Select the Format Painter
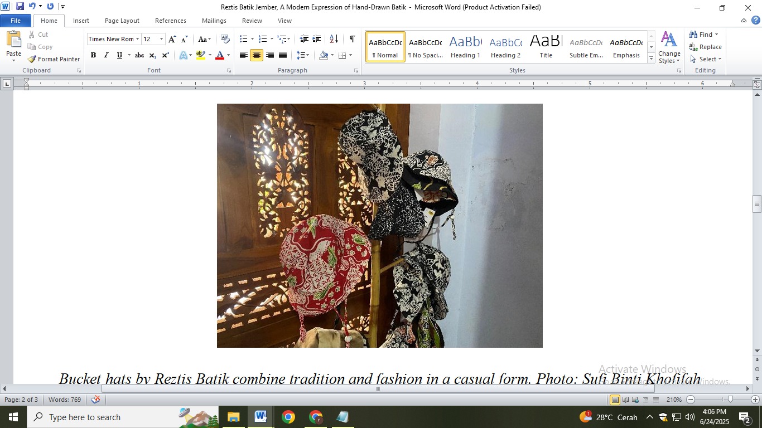 53,59
